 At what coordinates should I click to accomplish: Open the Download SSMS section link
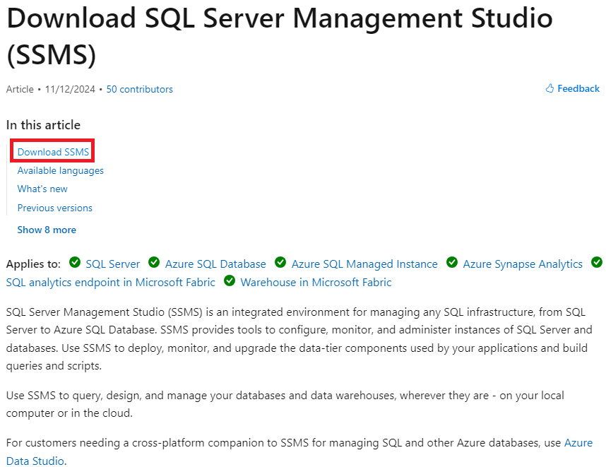(52, 151)
